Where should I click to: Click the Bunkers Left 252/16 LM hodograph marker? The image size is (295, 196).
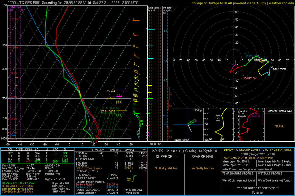245,54
